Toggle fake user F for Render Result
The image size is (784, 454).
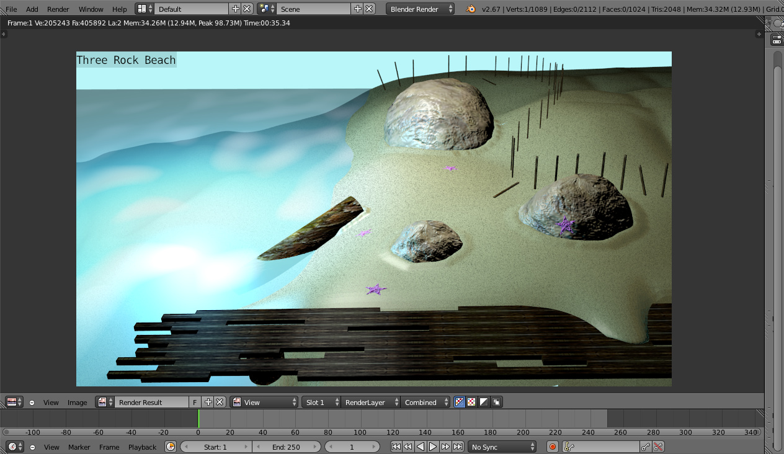click(x=195, y=402)
